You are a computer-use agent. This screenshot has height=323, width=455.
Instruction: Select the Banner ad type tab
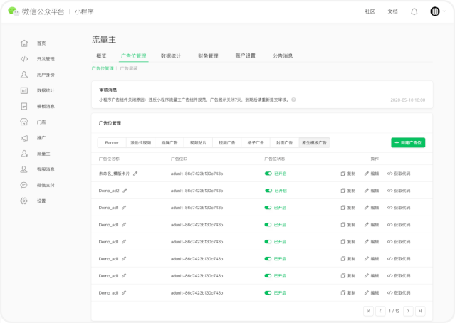[112, 143]
